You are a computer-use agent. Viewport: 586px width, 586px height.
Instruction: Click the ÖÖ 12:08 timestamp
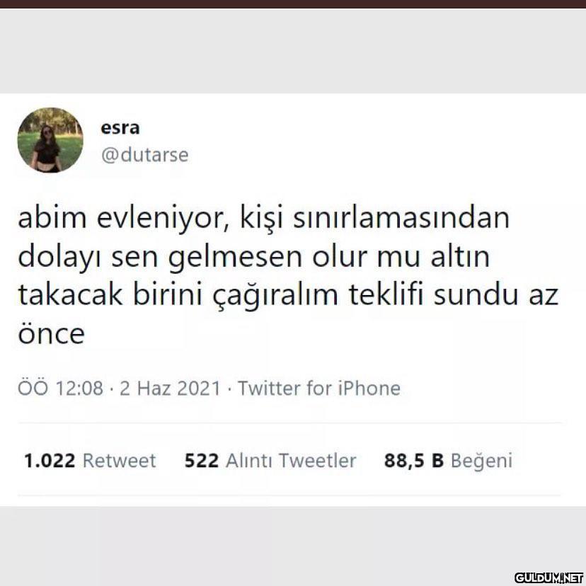click(x=60, y=388)
